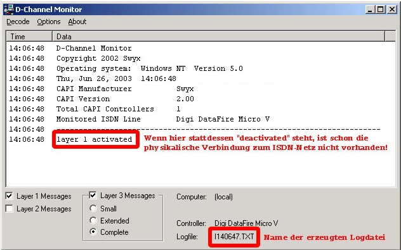Select the Small radio button
This screenshot has height=250, width=401.
[x=93, y=208]
